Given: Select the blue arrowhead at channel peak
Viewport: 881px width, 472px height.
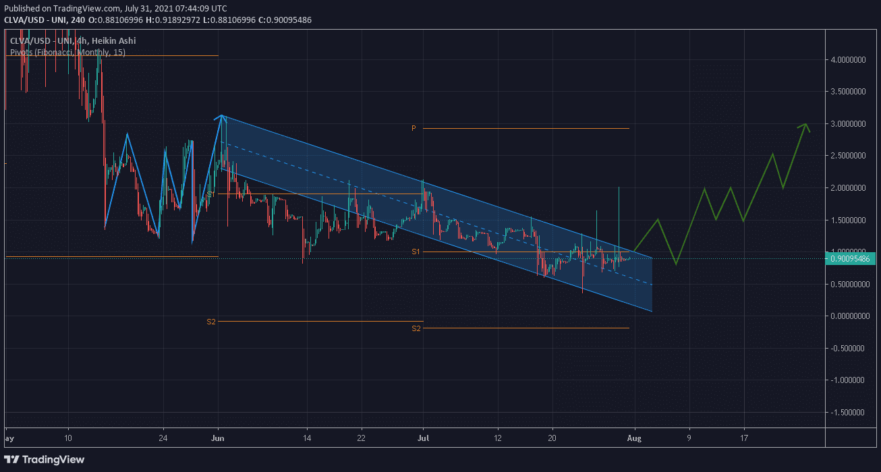Looking at the screenshot, I should coord(221,118).
